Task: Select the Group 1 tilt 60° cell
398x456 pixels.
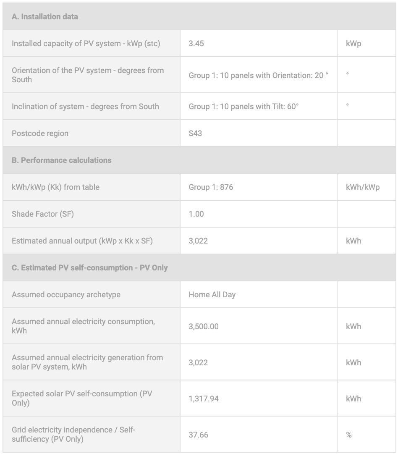Action: click(244, 107)
